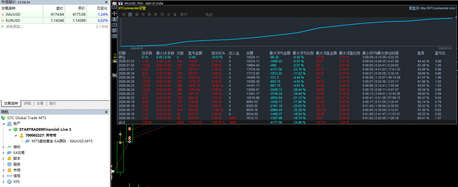Click the 合计 totals row label
The height and width of the screenshot is (187, 458).
coord(122,122)
